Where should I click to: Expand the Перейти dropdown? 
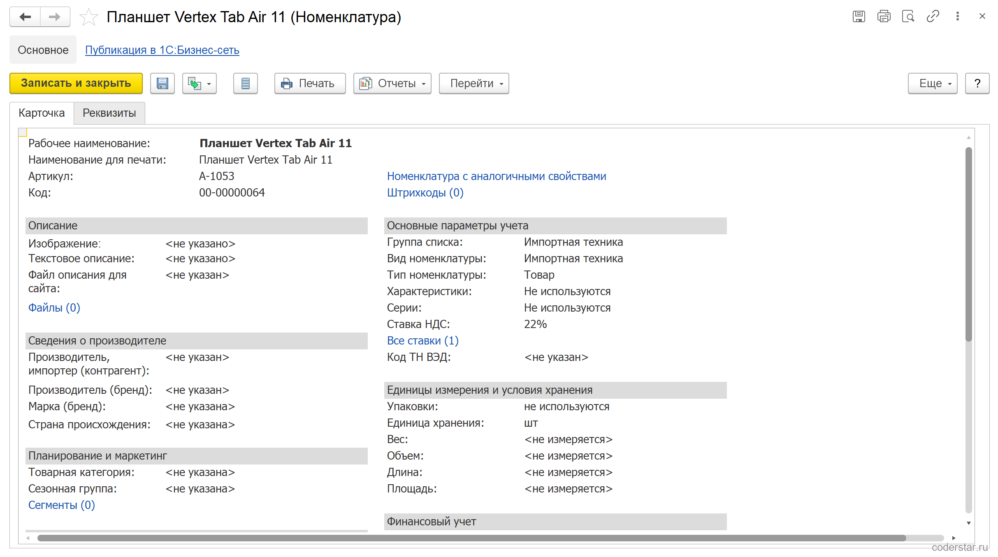click(474, 83)
